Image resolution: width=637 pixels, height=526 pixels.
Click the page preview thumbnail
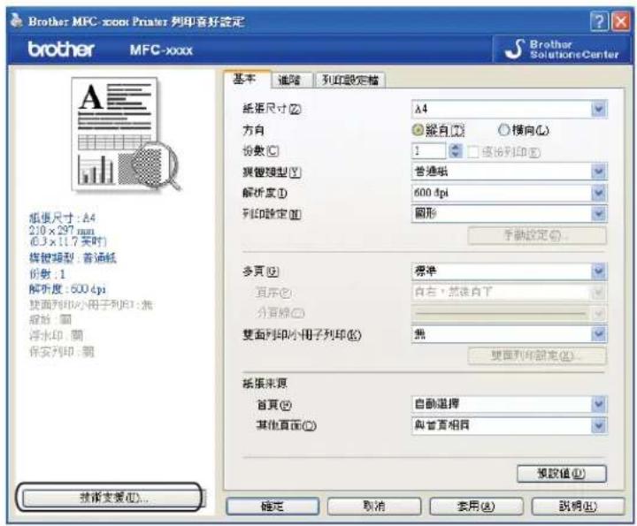click(126, 134)
